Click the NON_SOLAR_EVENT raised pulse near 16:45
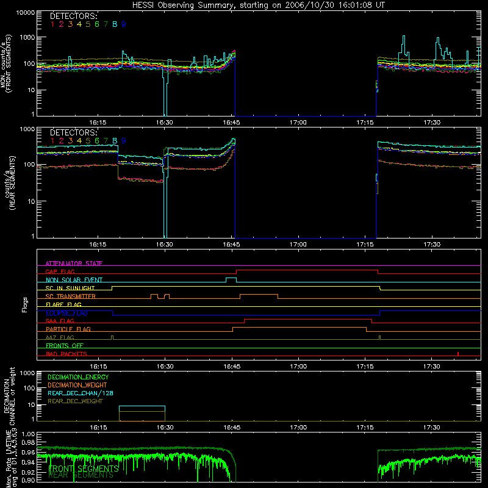The image size is (488, 488). click(231, 280)
